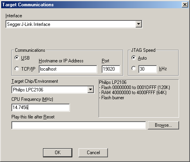Click the Philips LPC2106 combo box text
This screenshot has width=190, height=162.
point(28,90)
